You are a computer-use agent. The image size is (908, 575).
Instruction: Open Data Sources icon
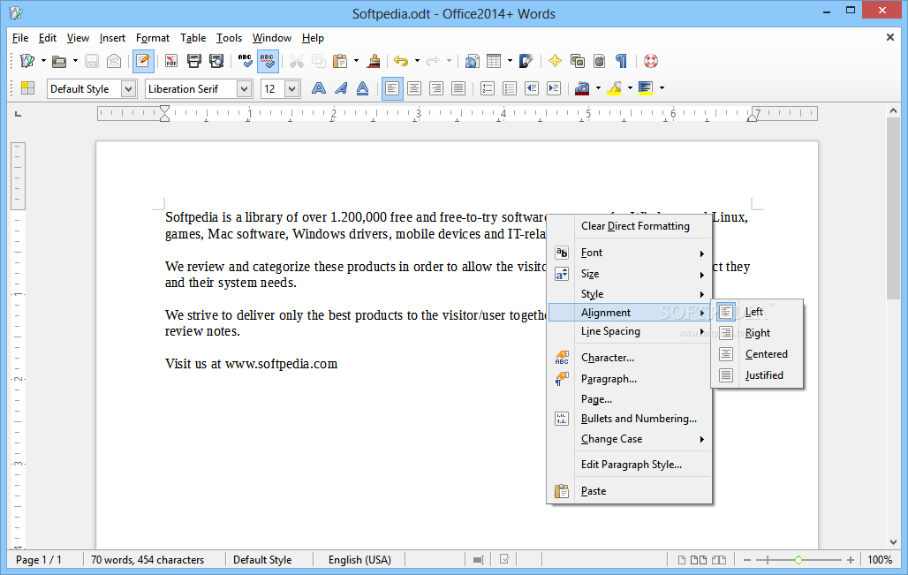coord(600,61)
